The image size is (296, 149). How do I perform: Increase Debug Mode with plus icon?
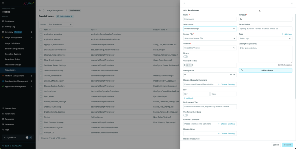[231, 75]
